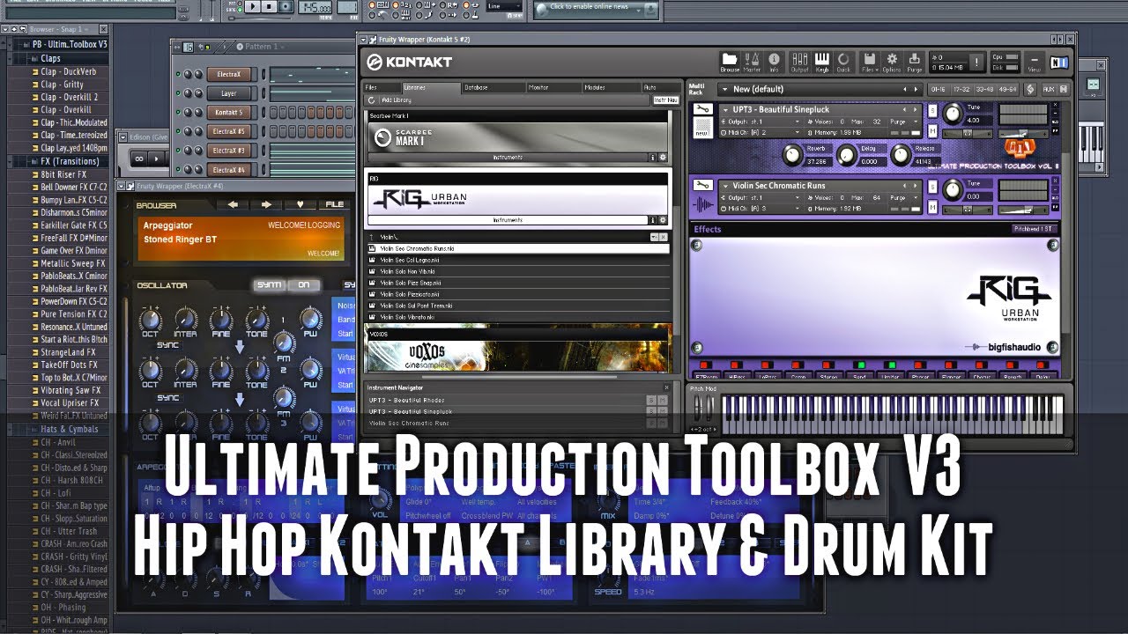Open the New (default) multi rack dropdown

coord(724,89)
